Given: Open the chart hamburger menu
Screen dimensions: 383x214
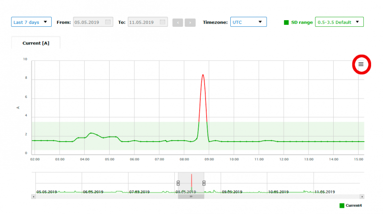Looking at the screenshot, I should 360,64.
